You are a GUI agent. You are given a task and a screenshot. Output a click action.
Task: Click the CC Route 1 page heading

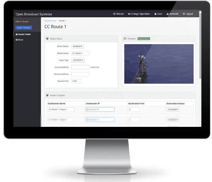pos(55,27)
